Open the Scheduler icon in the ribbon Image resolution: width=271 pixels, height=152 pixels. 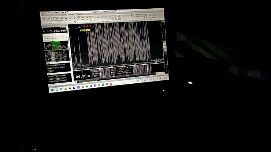coord(127,16)
